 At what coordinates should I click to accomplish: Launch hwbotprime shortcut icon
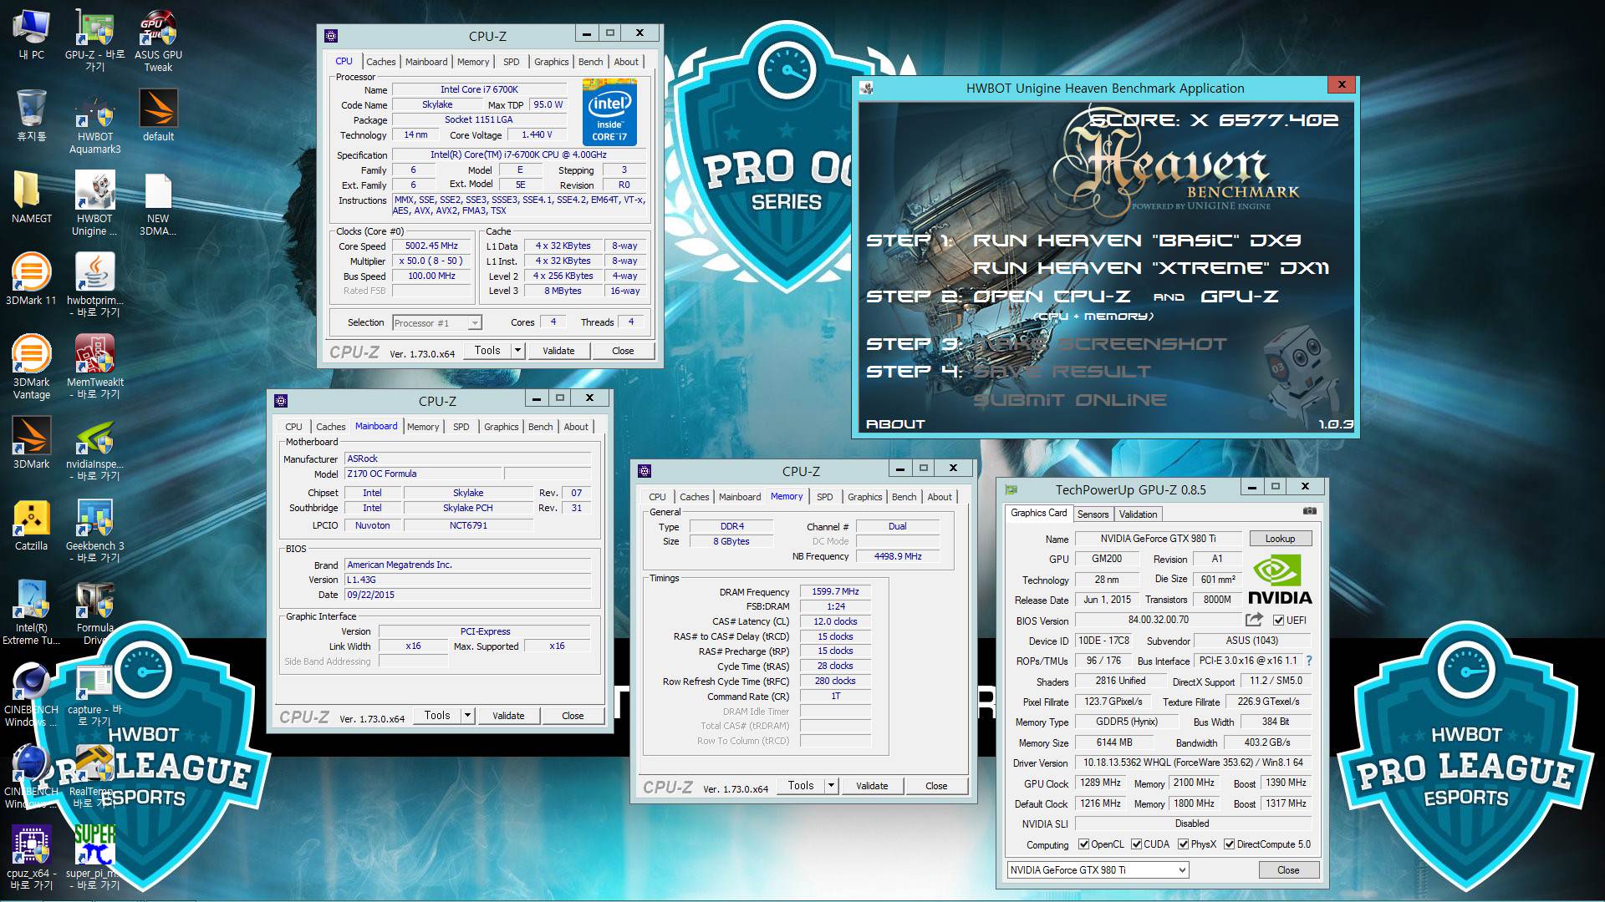click(94, 286)
